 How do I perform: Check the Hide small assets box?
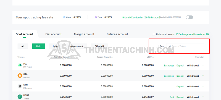[x=154, y=34]
